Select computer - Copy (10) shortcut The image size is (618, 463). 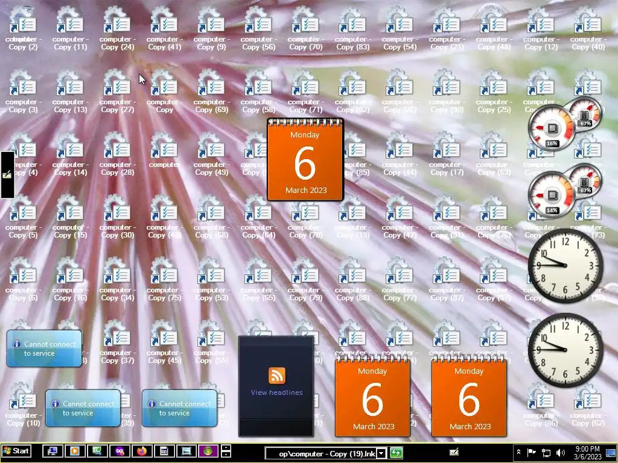point(24,405)
